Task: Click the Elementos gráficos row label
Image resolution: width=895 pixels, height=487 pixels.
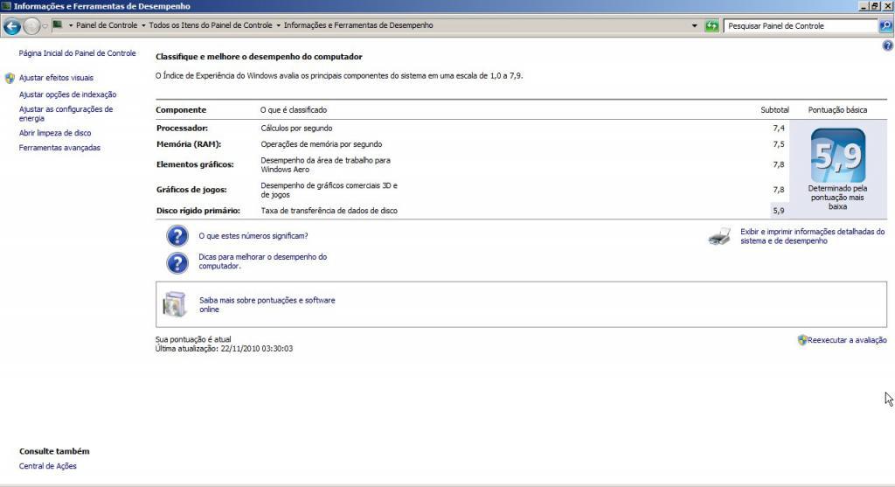Action: point(195,164)
